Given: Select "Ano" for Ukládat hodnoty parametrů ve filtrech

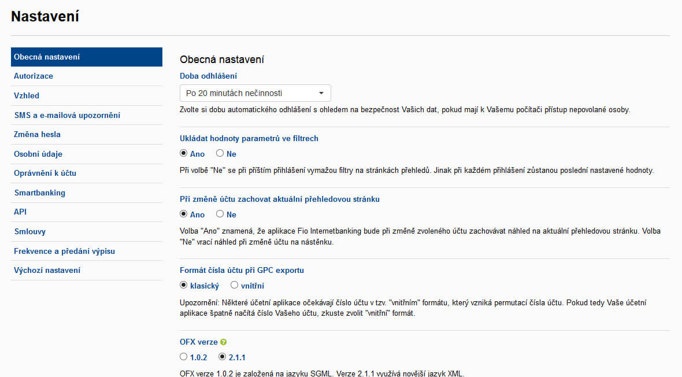Looking at the screenshot, I should (184, 154).
